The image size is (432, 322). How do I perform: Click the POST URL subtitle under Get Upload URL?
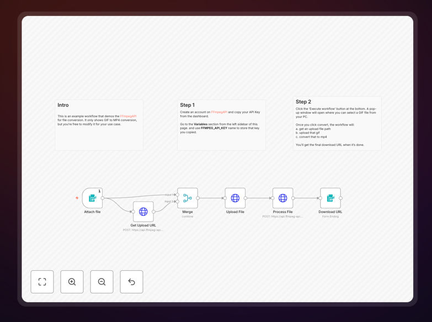coord(143,230)
